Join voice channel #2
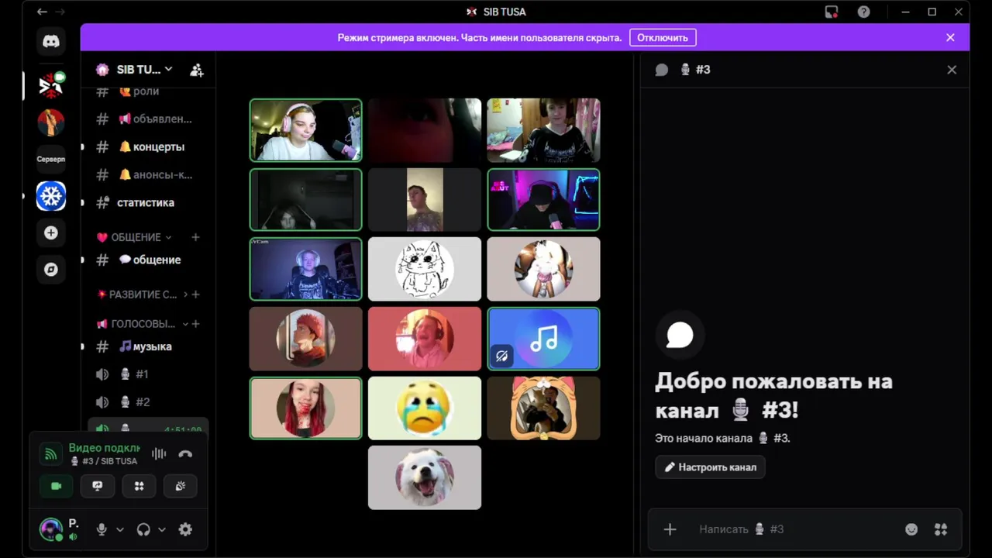992x558 pixels. click(x=147, y=402)
